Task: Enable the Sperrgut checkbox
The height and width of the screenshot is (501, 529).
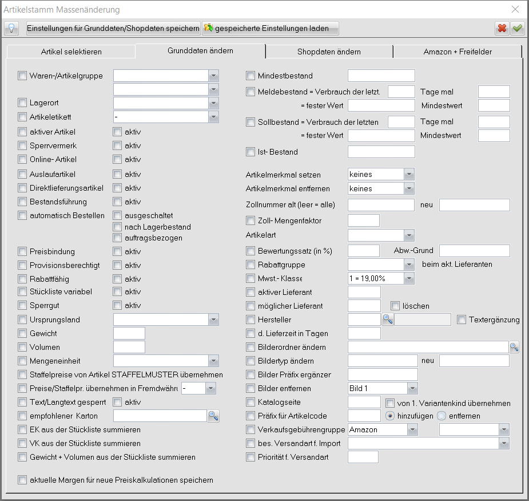Action: 22,305
